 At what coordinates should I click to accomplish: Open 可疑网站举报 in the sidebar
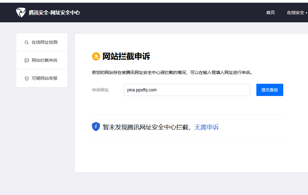pos(42,78)
